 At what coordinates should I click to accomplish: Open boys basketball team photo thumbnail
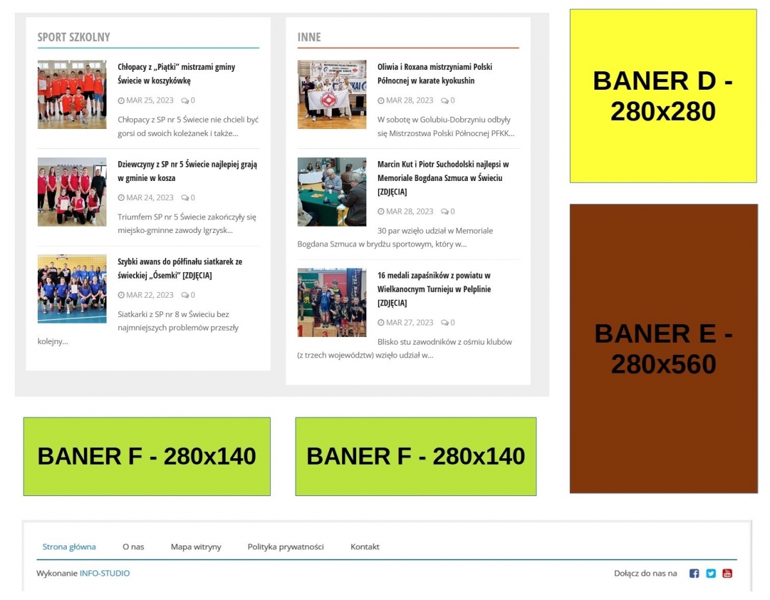(72, 94)
